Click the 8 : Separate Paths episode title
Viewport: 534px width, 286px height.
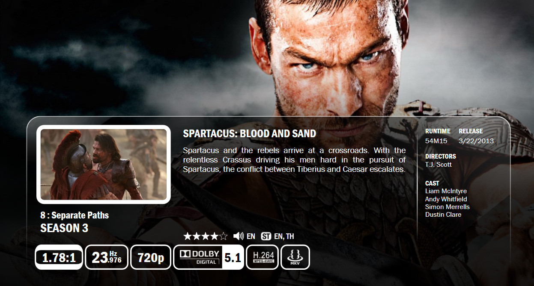tap(75, 215)
